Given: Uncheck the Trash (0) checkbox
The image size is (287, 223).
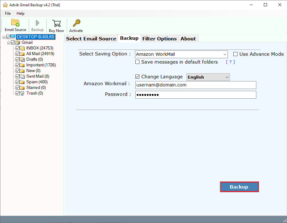Looking at the screenshot, I should pyautogui.click(x=18, y=93).
